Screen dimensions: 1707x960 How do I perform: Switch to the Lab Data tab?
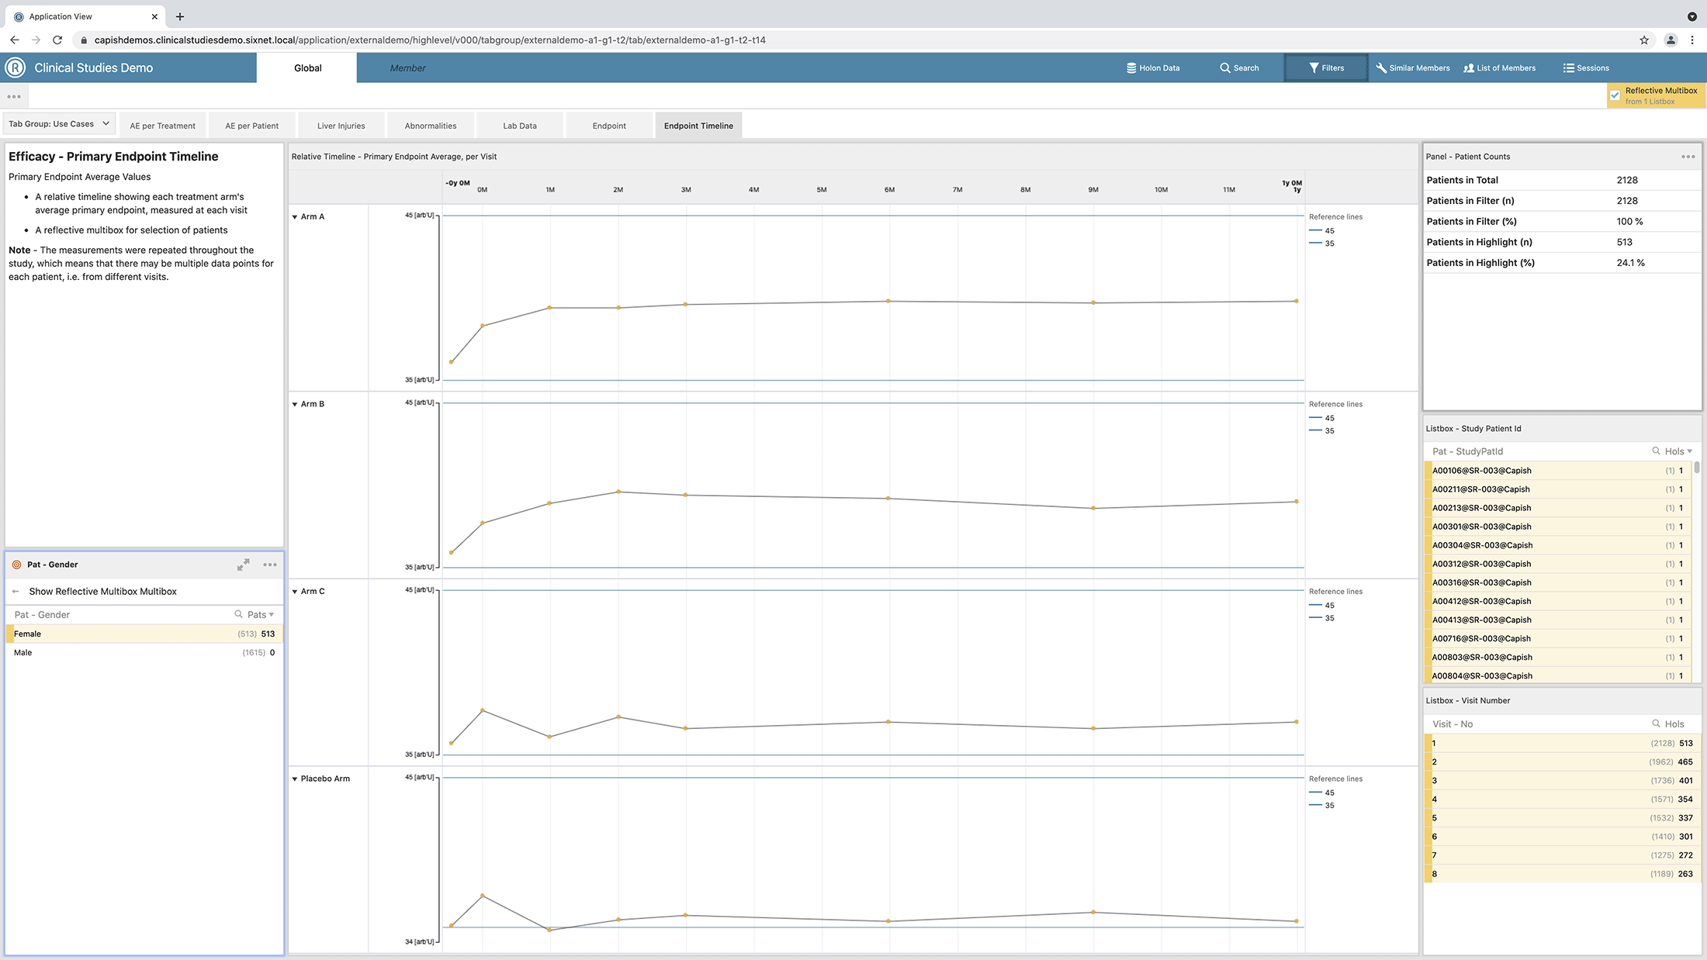click(519, 126)
